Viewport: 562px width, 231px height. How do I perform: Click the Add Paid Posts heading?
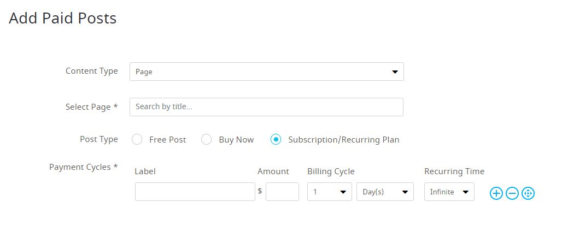(63, 18)
